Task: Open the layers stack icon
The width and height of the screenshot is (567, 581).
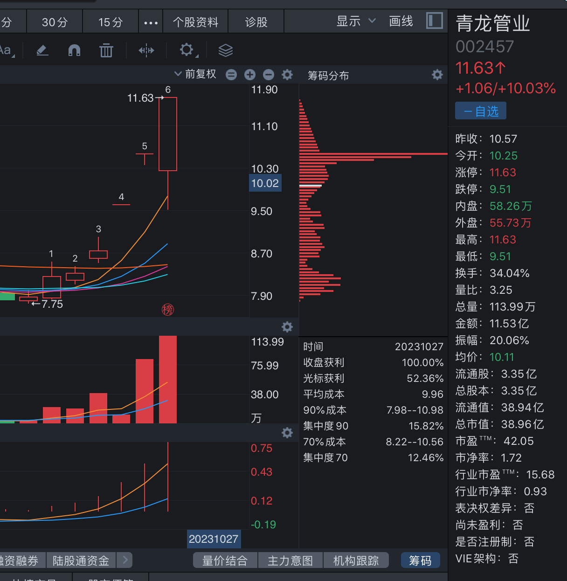Action: click(226, 50)
